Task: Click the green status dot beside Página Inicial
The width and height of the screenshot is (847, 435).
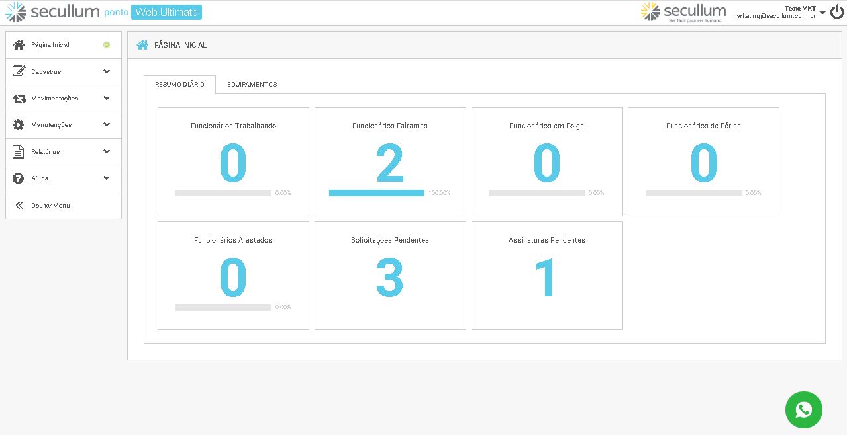Action: pos(106,44)
